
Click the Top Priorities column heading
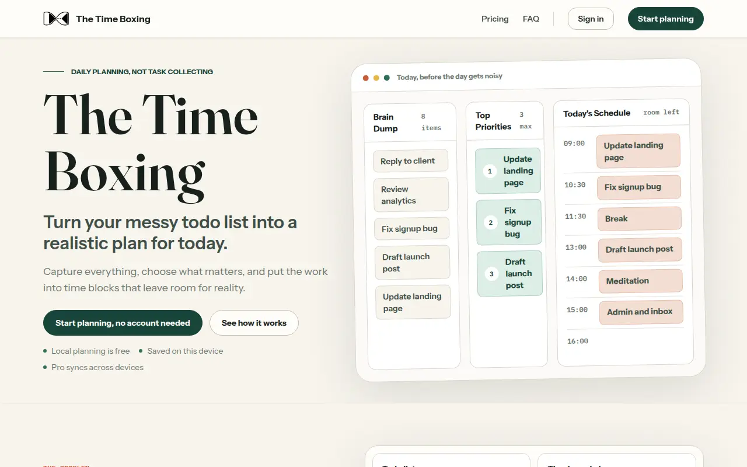[x=493, y=121]
